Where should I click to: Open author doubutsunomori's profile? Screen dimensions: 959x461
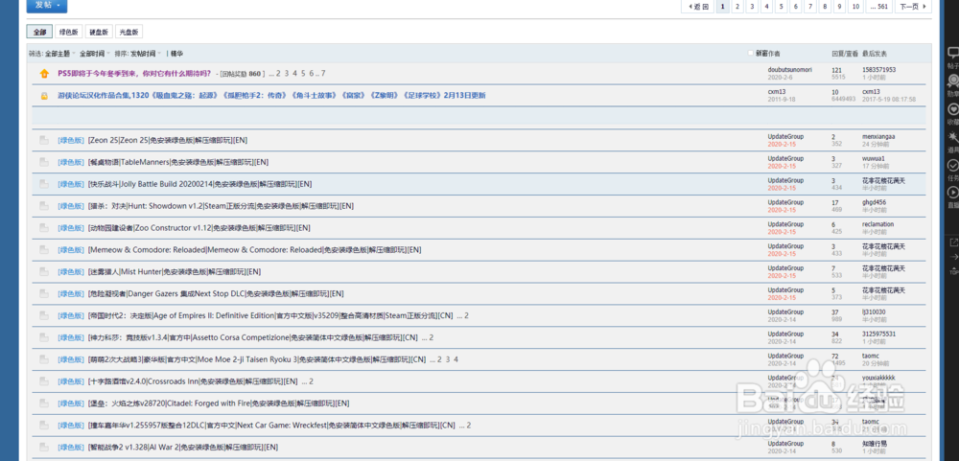[x=789, y=70]
